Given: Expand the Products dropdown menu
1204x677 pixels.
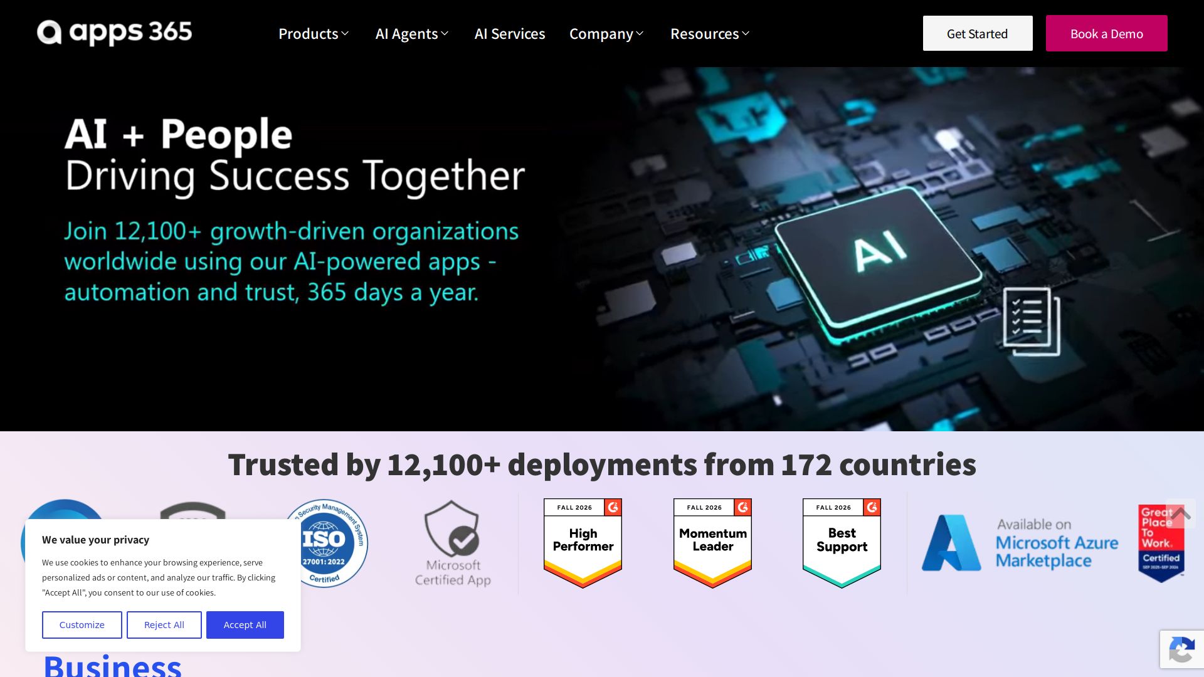Looking at the screenshot, I should pyautogui.click(x=314, y=33).
